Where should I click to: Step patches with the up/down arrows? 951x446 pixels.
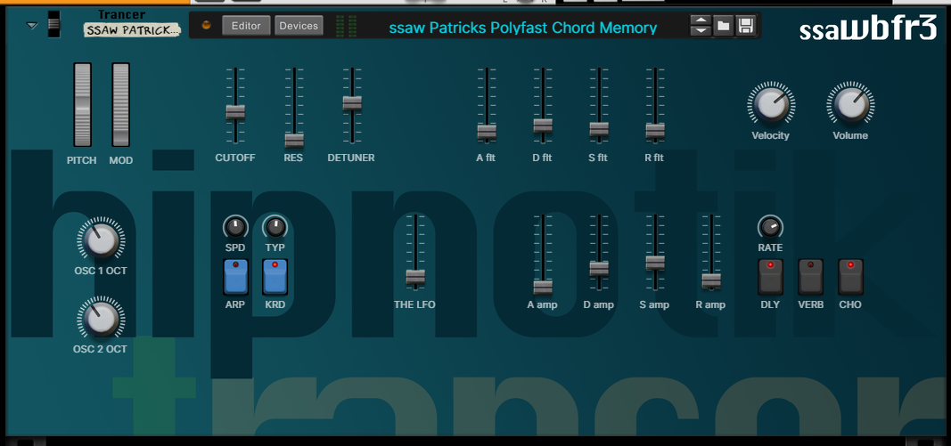(701, 26)
